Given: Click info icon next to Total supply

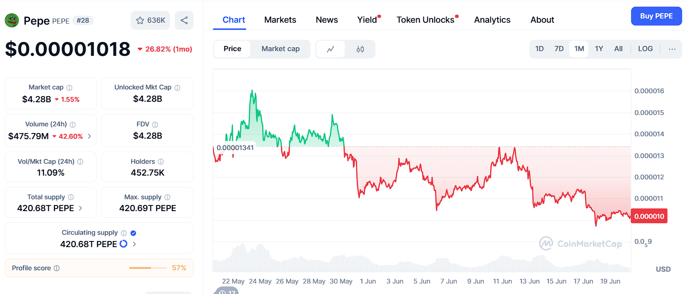Looking at the screenshot, I should 71,197.
